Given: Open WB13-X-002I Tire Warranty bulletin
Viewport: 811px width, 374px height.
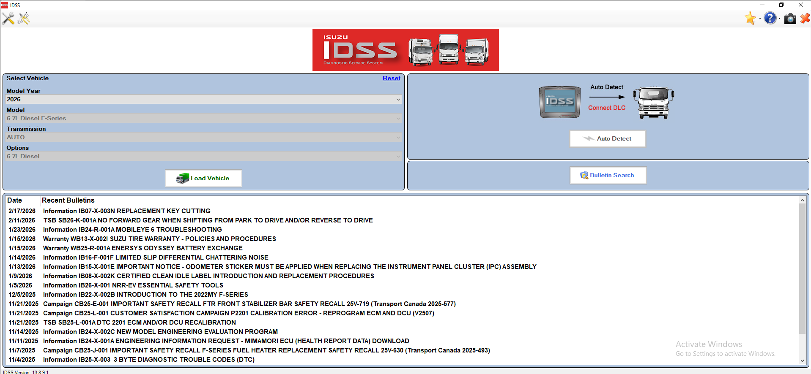Looking at the screenshot, I should (x=159, y=239).
